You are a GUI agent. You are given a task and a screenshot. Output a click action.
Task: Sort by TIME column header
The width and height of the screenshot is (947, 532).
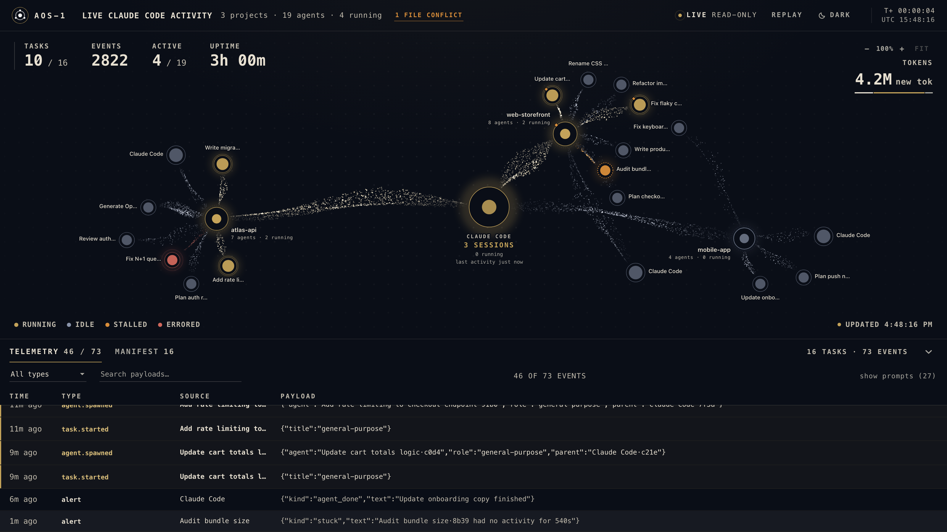[x=20, y=396]
